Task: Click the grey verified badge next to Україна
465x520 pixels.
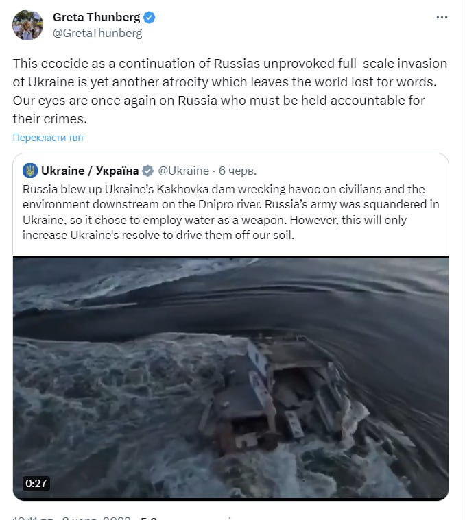Action: pos(147,171)
